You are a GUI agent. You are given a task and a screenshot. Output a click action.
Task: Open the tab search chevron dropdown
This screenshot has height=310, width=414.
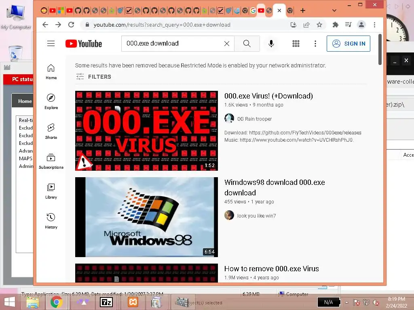tap(334, 10)
